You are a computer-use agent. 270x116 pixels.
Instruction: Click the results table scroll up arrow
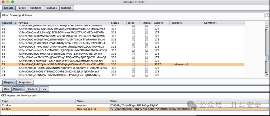267,27
